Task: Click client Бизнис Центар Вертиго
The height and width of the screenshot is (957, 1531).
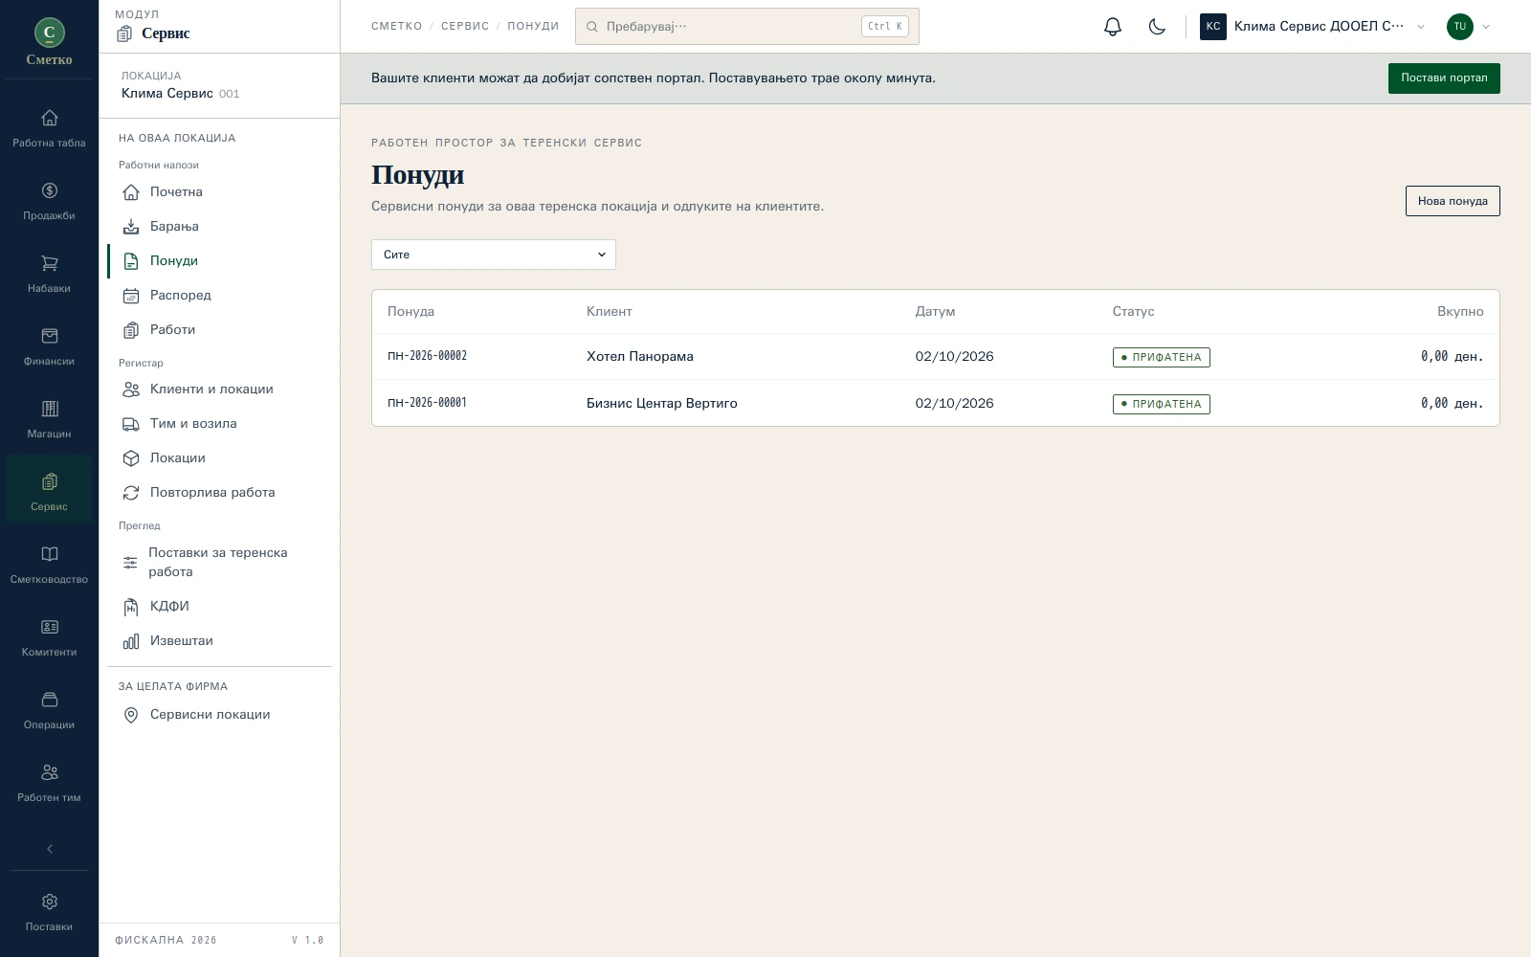Action: pos(662,404)
